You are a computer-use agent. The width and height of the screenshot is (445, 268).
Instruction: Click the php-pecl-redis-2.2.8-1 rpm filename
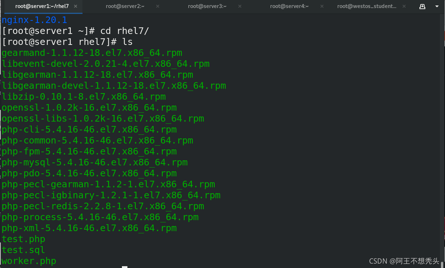click(x=103, y=206)
